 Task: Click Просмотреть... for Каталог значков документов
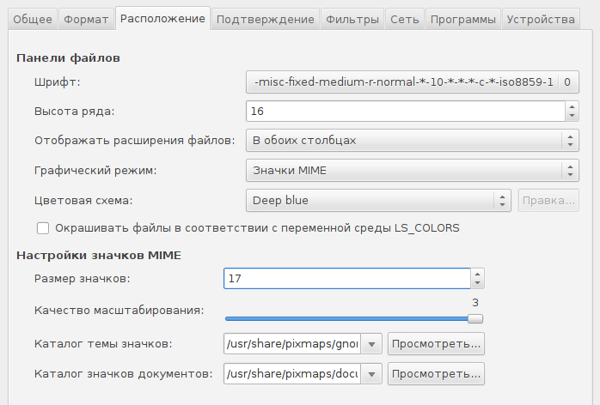[436, 373]
